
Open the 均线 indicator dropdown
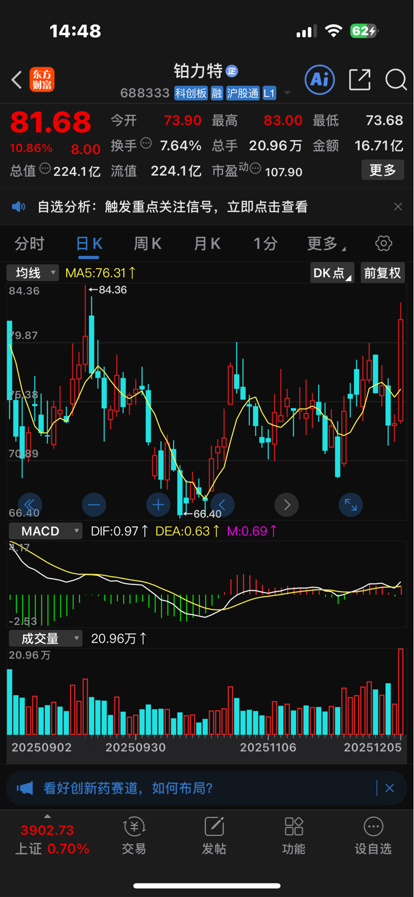coord(32,273)
